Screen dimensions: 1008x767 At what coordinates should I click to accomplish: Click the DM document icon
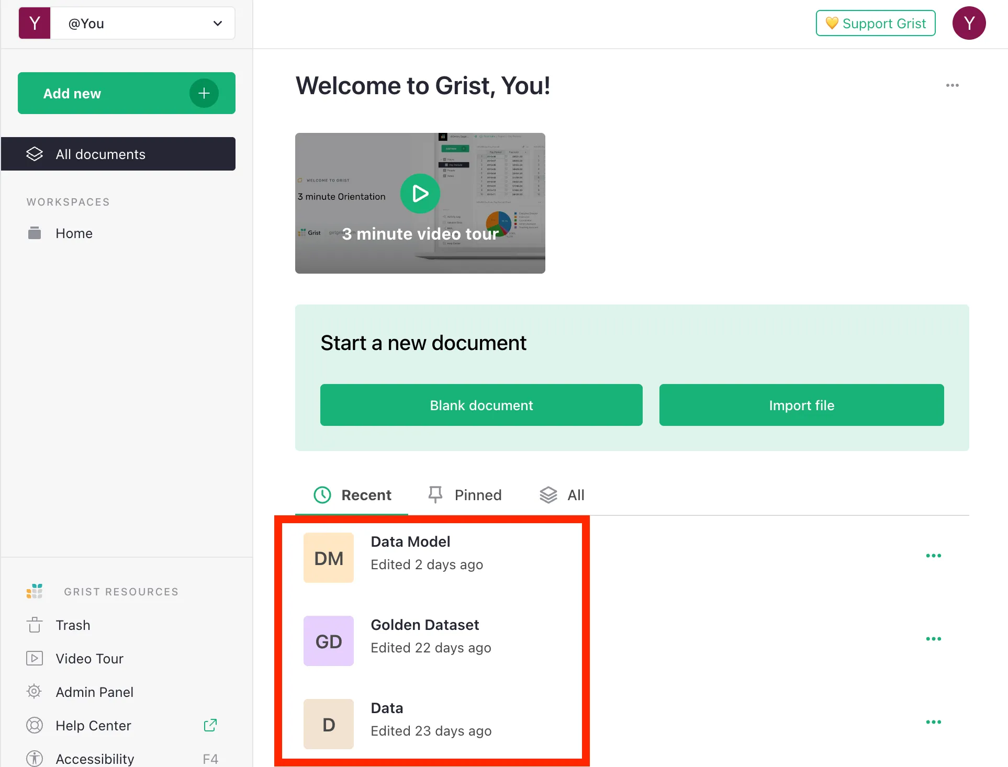coord(329,558)
